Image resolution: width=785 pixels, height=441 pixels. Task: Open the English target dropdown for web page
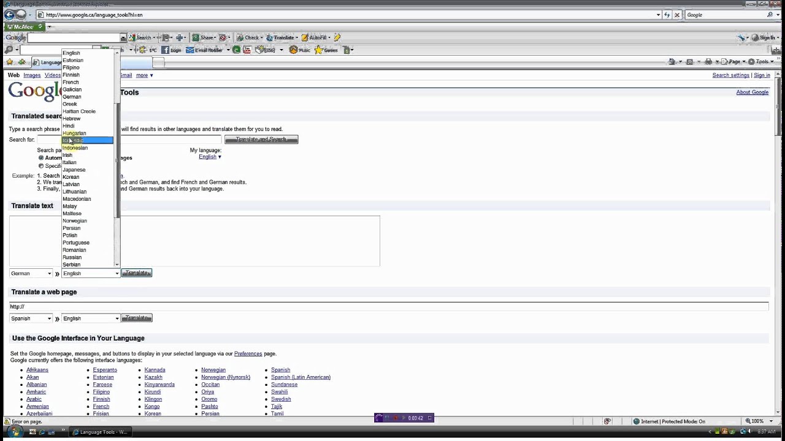[x=91, y=318]
